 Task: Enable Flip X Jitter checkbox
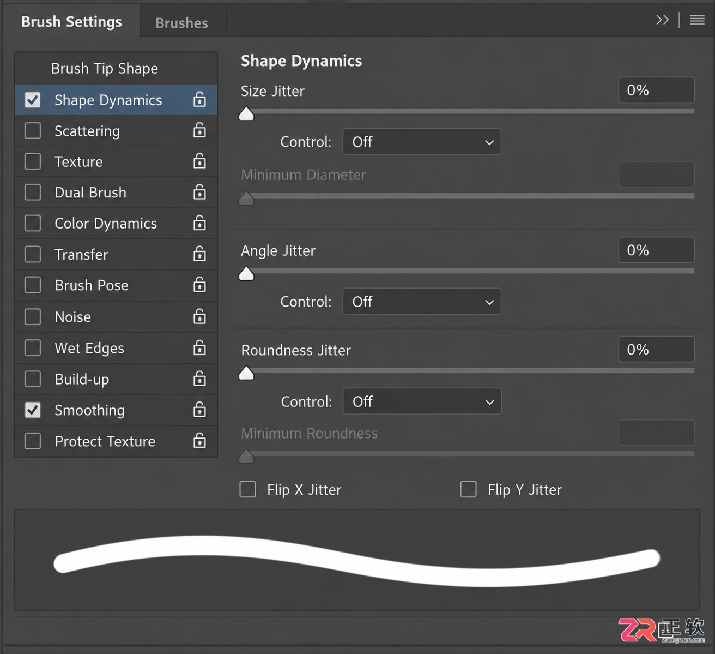point(248,489)
